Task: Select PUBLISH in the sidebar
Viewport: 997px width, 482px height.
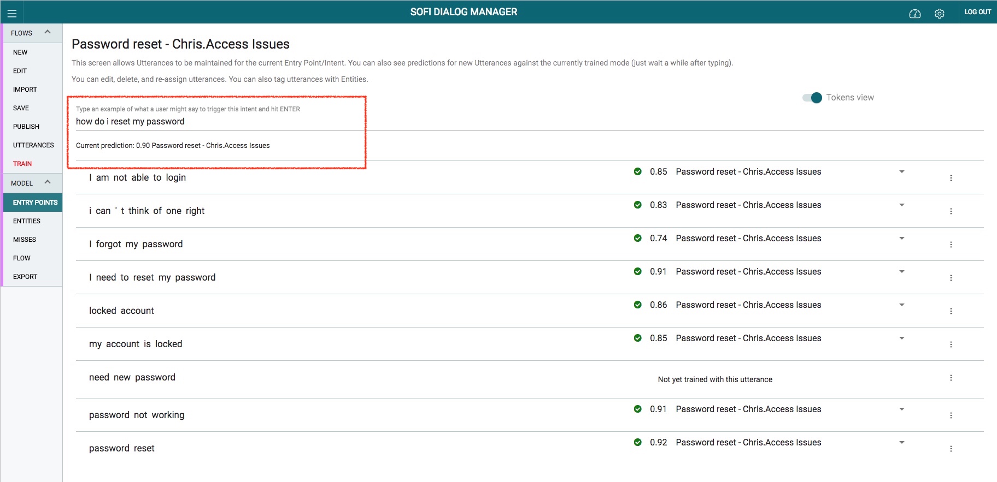Action: tap(26, 127)
